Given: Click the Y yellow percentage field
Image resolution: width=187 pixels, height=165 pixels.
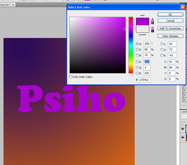Looking at the screenshot, I should [x=172, y=73].
